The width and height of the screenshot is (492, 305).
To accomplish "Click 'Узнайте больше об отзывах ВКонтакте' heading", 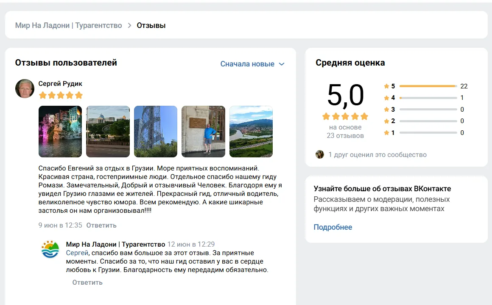I will pyautogui.click(x=382, y=189).
